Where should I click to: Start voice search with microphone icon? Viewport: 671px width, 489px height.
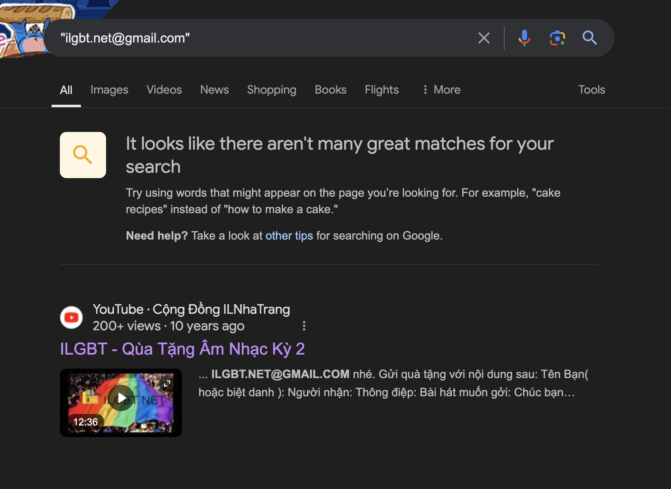[524, 38]
